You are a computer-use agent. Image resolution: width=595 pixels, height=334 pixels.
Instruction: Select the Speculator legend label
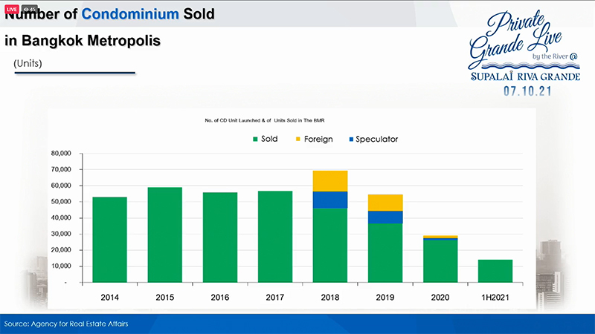pos(377,140)
